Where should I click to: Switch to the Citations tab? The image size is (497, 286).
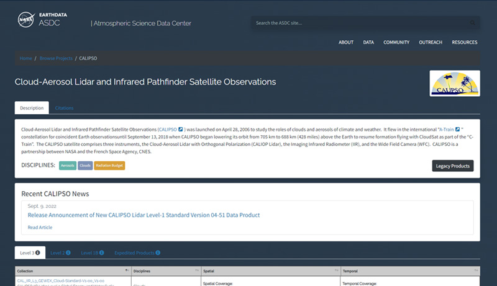coord(64,108)
